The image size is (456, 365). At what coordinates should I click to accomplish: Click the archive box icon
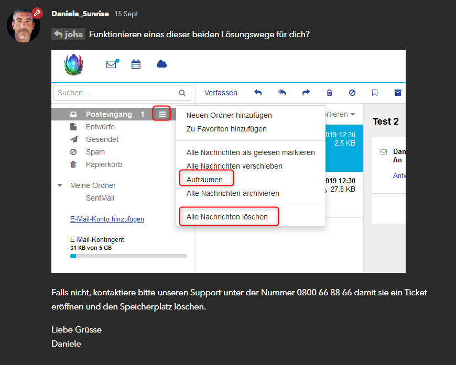click(398, 93)
